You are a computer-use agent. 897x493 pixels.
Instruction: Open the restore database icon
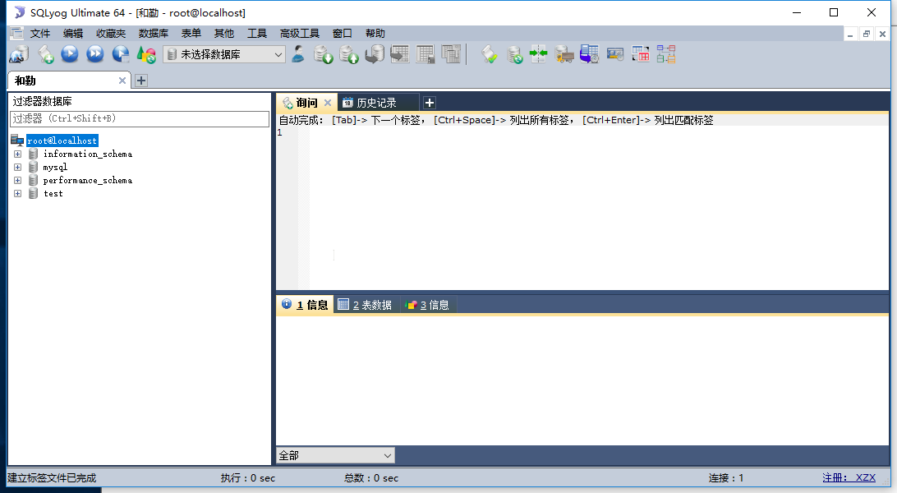point(348,54)
